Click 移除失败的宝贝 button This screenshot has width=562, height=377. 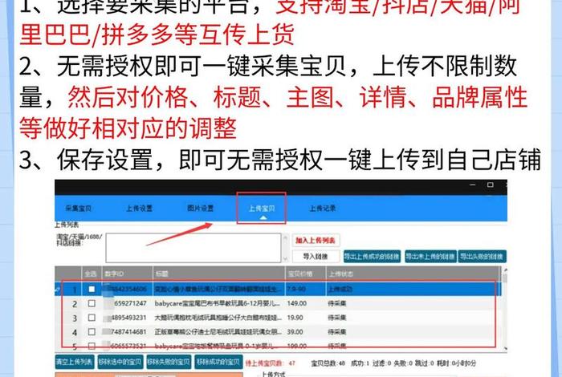(168, 362)
